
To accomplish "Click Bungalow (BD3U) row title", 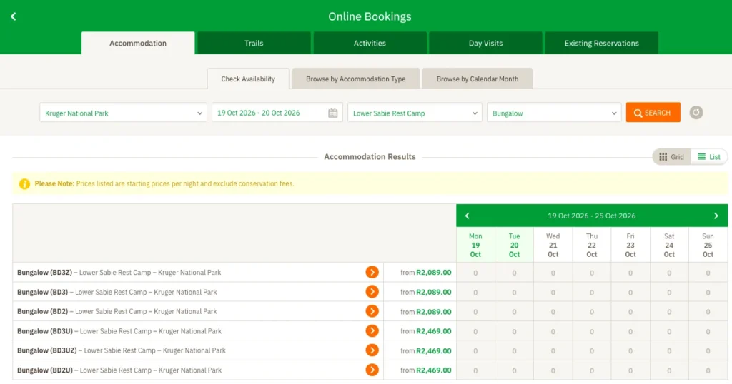I will tap(119, 331).
